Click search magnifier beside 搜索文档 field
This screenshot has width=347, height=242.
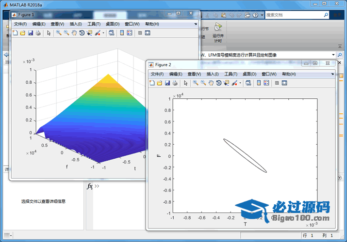(x=326, y=15)
